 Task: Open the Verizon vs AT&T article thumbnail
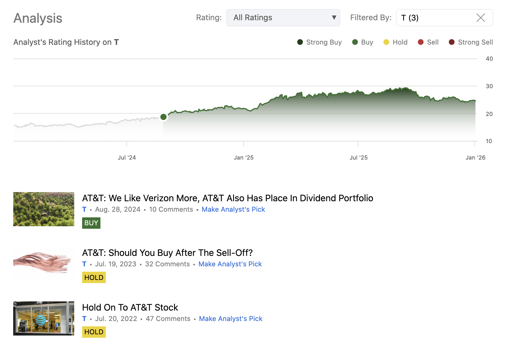44,209
